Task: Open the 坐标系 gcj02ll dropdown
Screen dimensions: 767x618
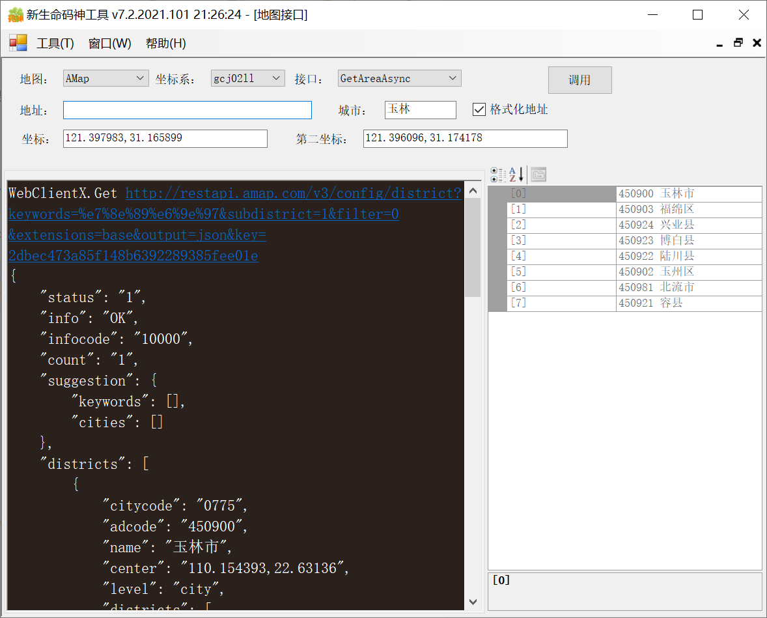Action: pos(248,78)
